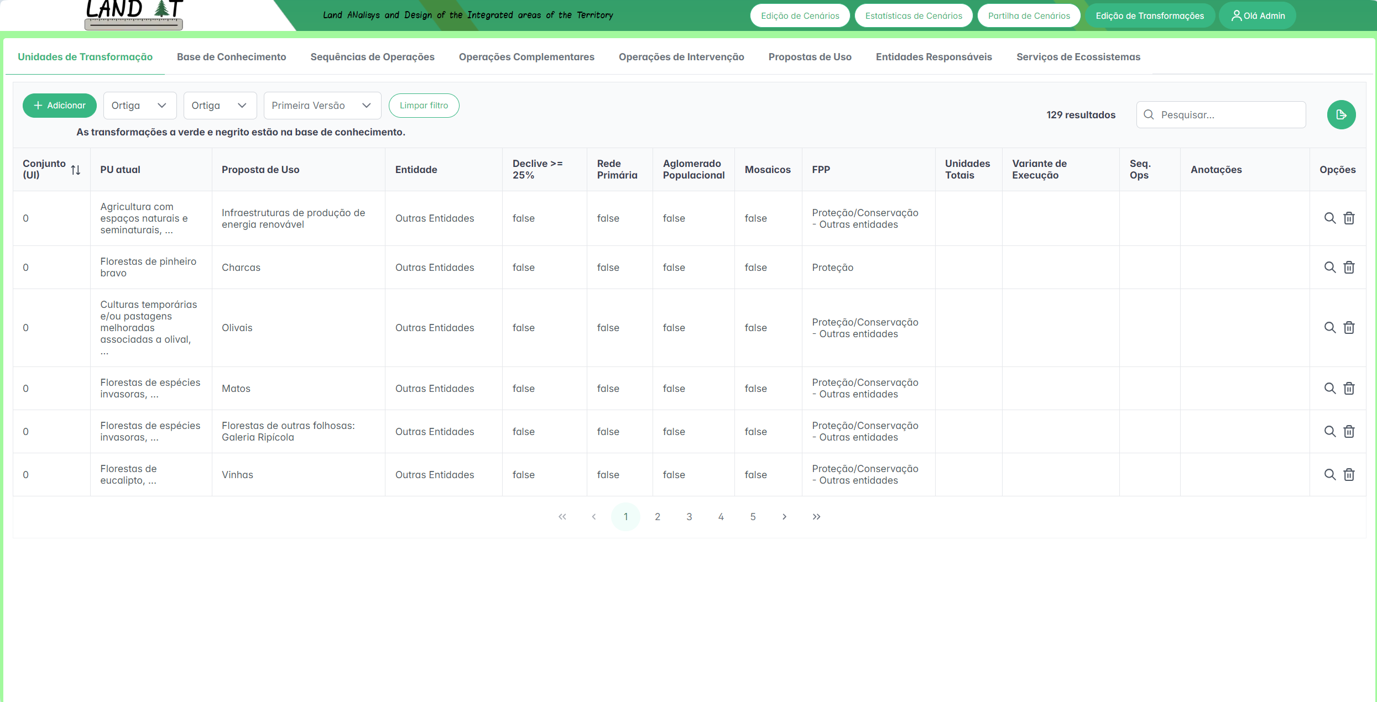View details of the Galeria Ripícola row
Screen dimensions: 1377x702
coord(1329,432)
